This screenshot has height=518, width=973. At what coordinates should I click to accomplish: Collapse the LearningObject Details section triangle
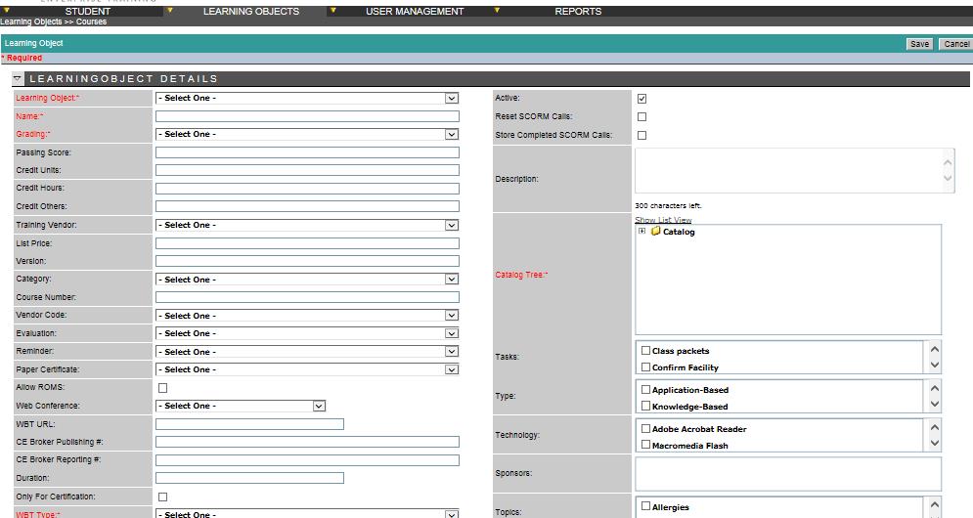18,79
